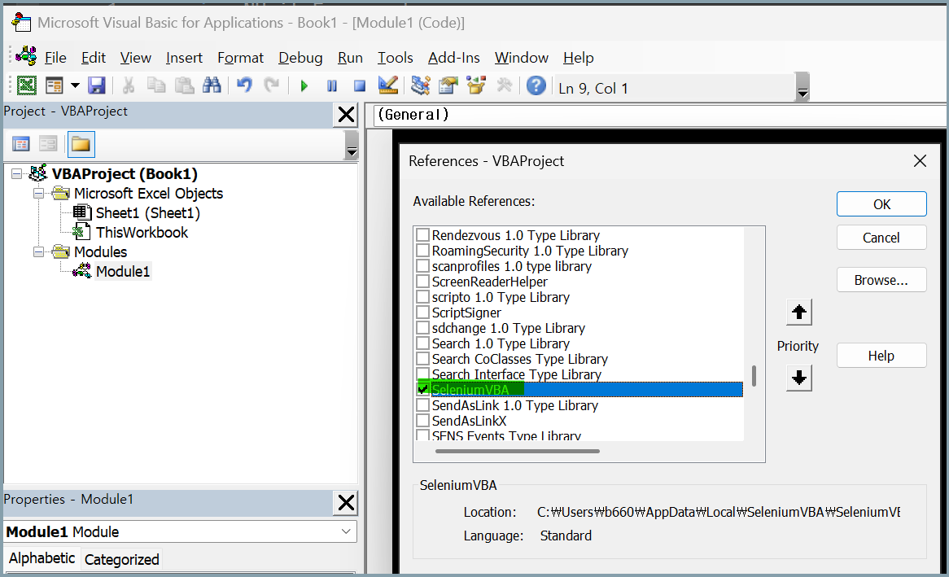Open the View menu
This screenshot has height=577, width=949.
[136, 58]
